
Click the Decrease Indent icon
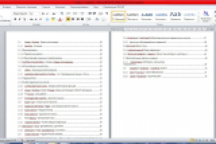pyautogui.click(x=90, y=13)
